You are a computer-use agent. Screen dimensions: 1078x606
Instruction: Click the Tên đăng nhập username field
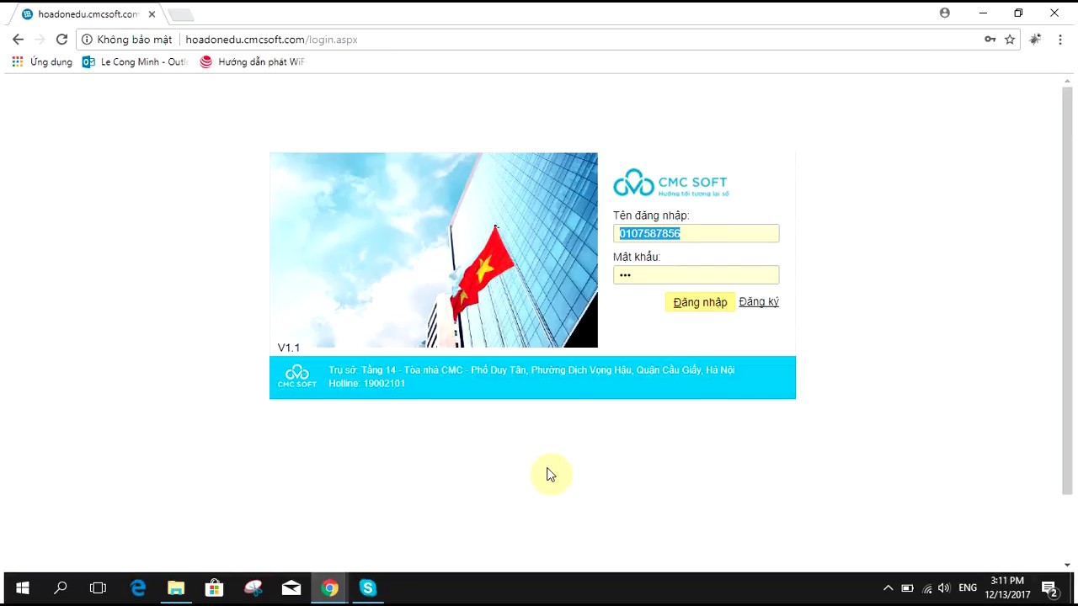[696, 233]
